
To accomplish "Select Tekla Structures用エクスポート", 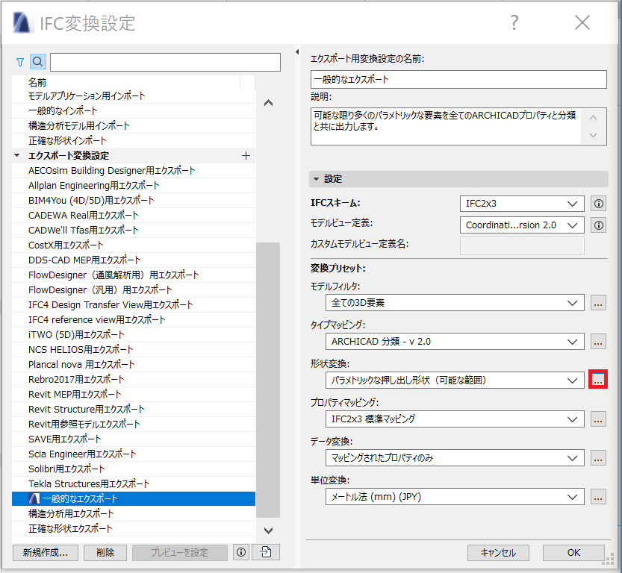I will pos(134,484).
